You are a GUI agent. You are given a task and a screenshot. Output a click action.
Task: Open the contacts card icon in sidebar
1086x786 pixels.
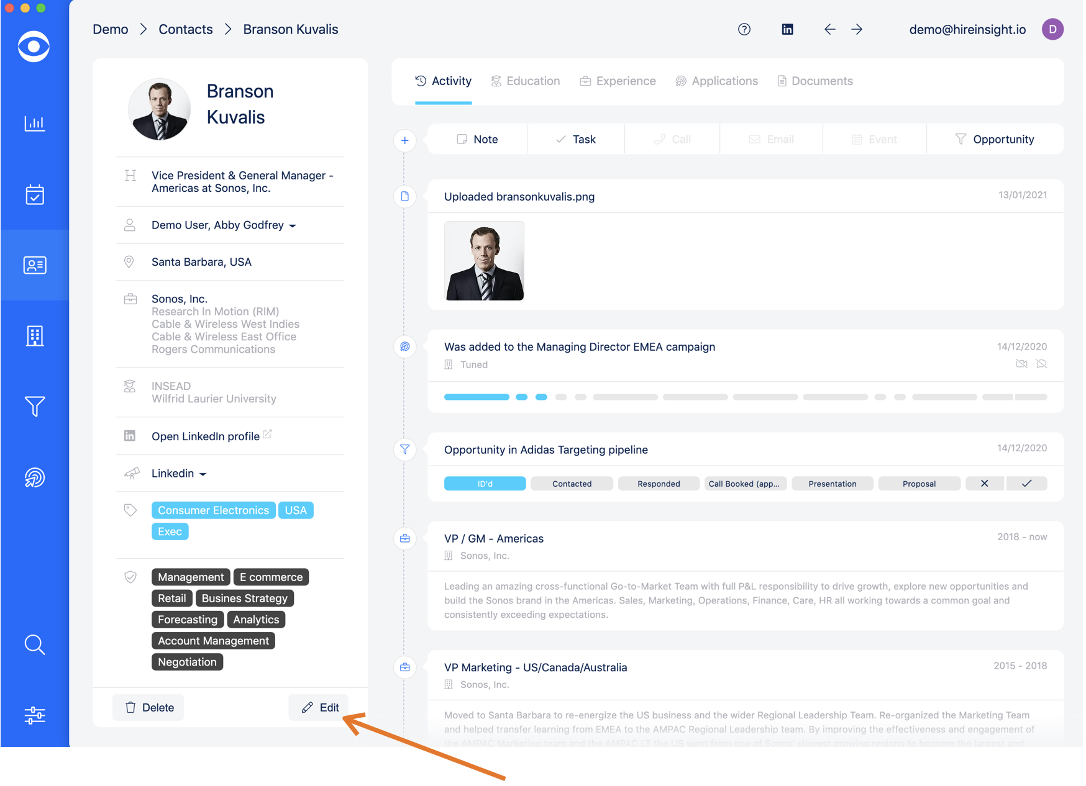point(35,265)
